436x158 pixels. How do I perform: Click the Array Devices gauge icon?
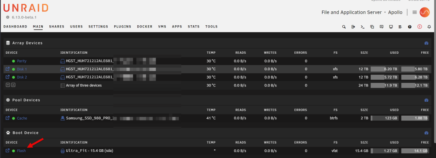click(x=426, y=43)
